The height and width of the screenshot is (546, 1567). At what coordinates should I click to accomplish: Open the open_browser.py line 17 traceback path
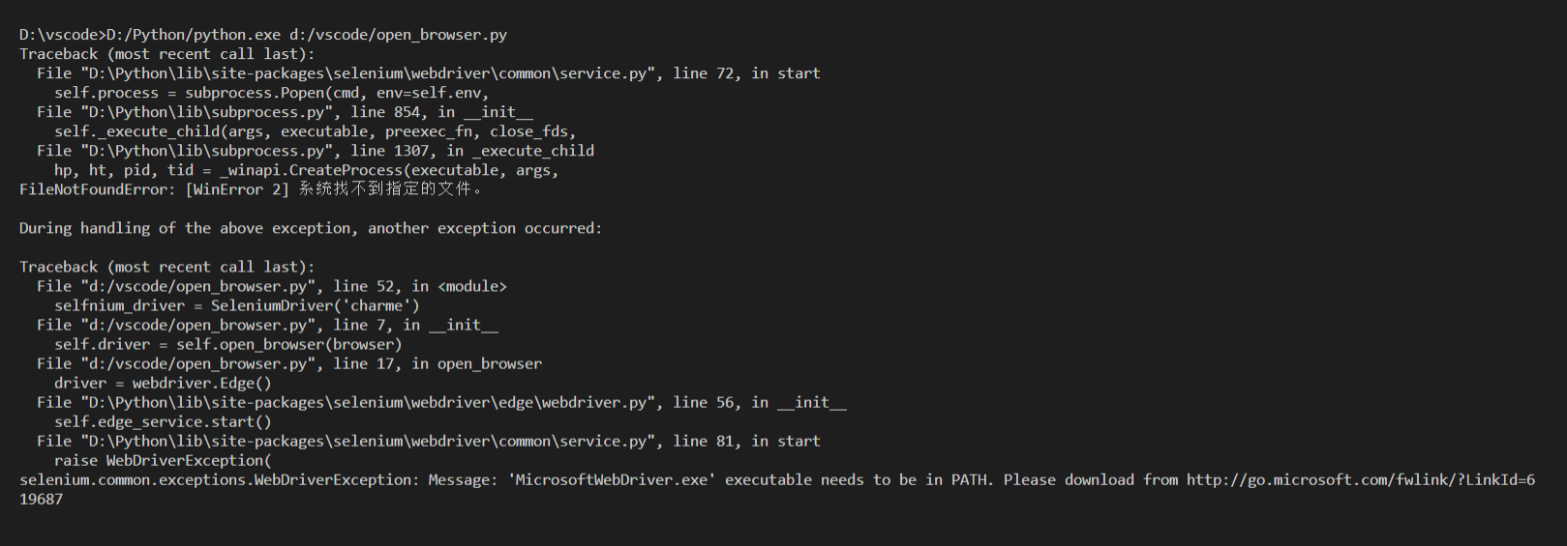(198, 363)
